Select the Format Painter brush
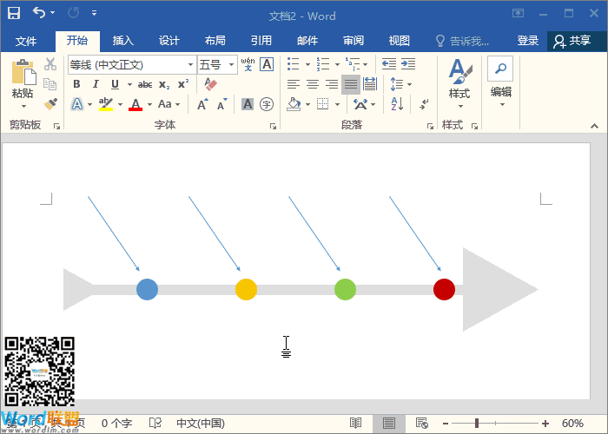Image resolution: width=608 pixels, height=434 pixels. (50, 104)
